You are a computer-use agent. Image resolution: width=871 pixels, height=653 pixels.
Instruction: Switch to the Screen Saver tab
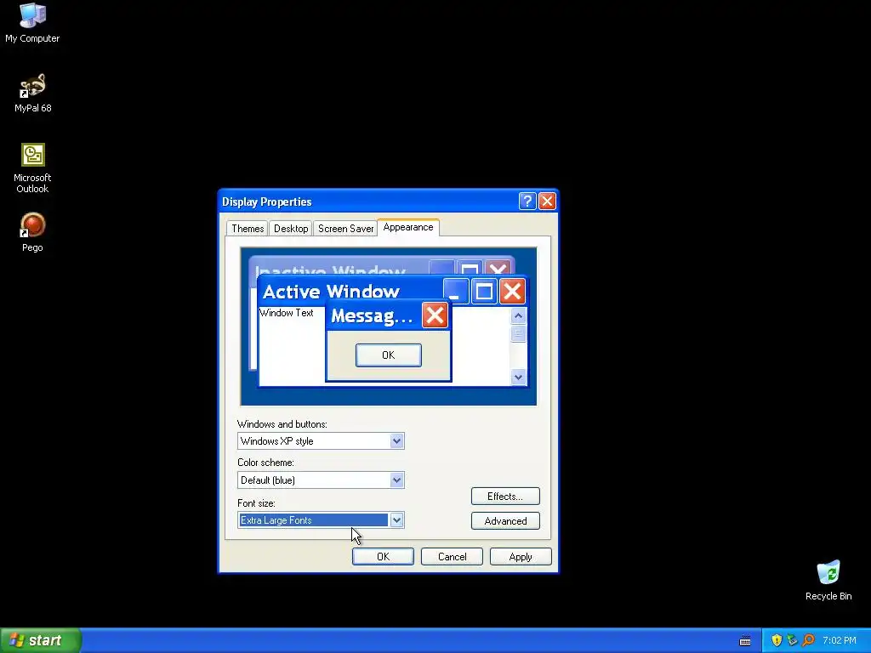tap(345, 228)
